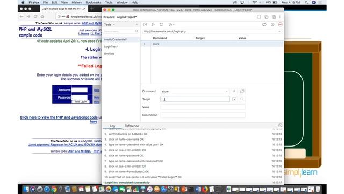This screenshot has height=194, width=344.
Task: Click the Value input field
Action: coord(203,107)
